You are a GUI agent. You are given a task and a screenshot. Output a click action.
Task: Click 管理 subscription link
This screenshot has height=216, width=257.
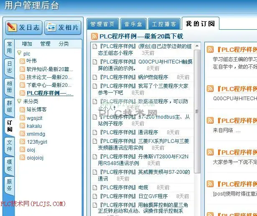click(46, 44)
